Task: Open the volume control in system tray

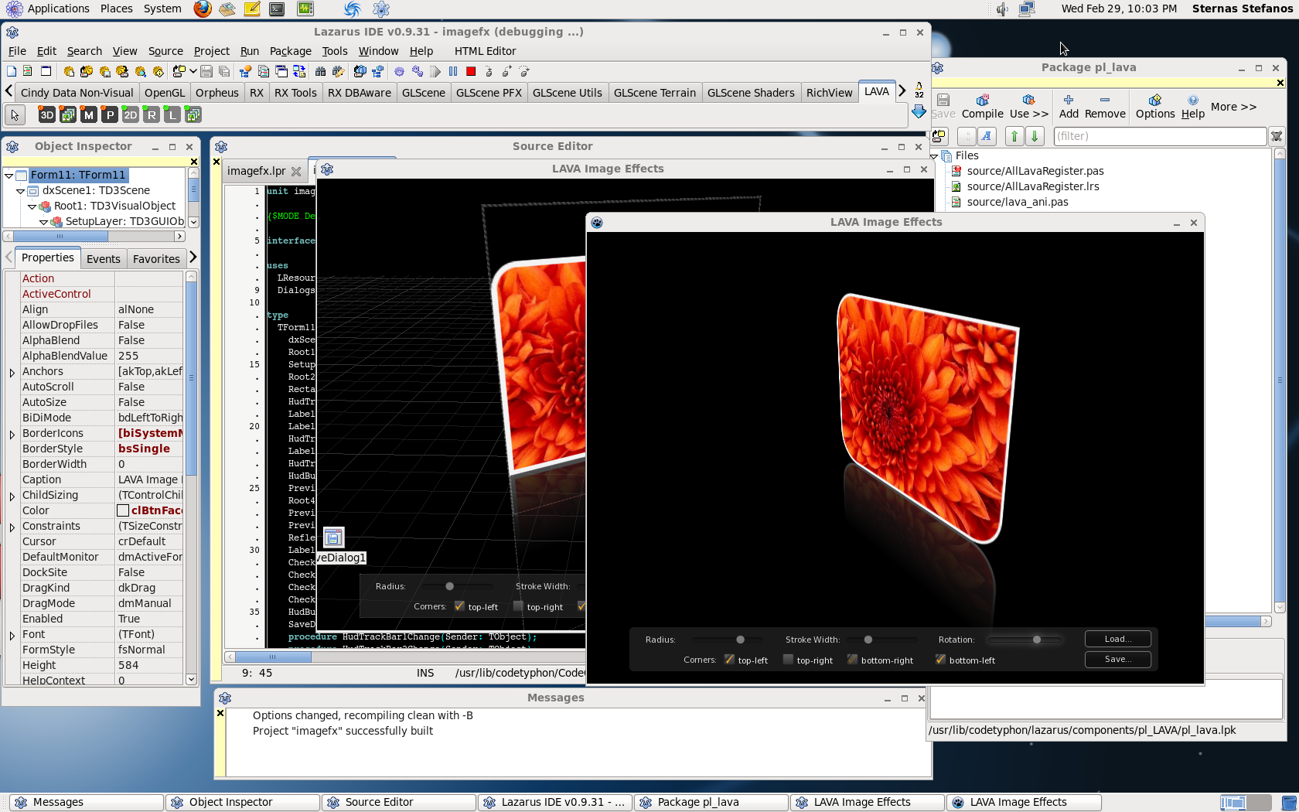Action: (x=1002, y=9)
